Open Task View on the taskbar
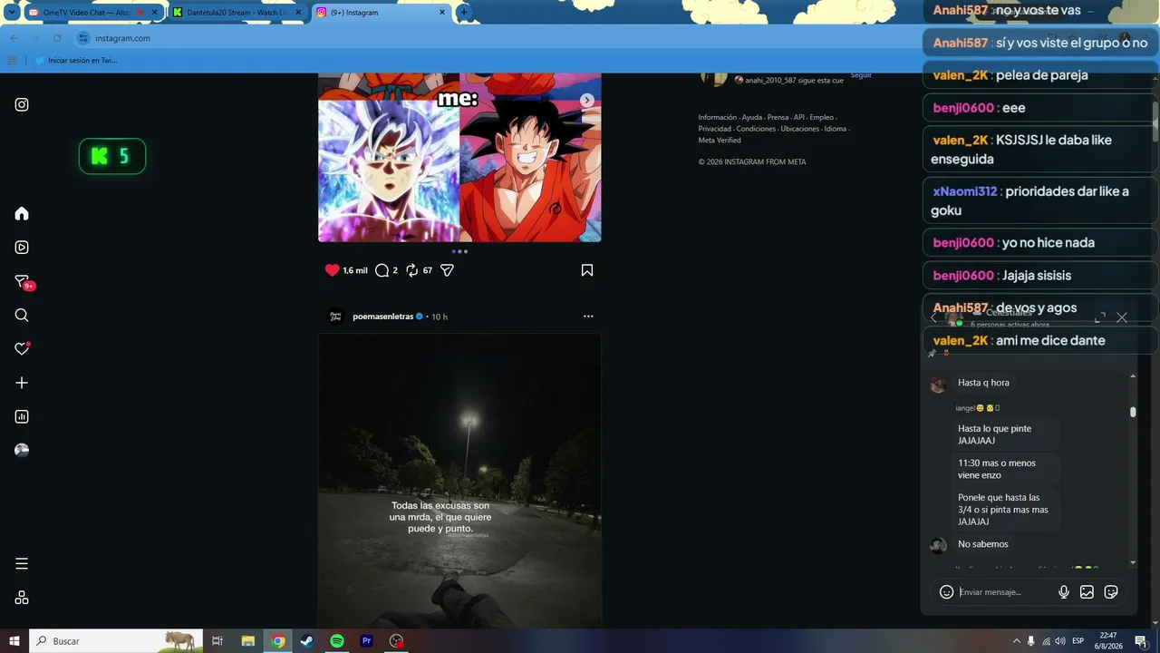The image size is (1160, 653). click(x=217, y=641)
